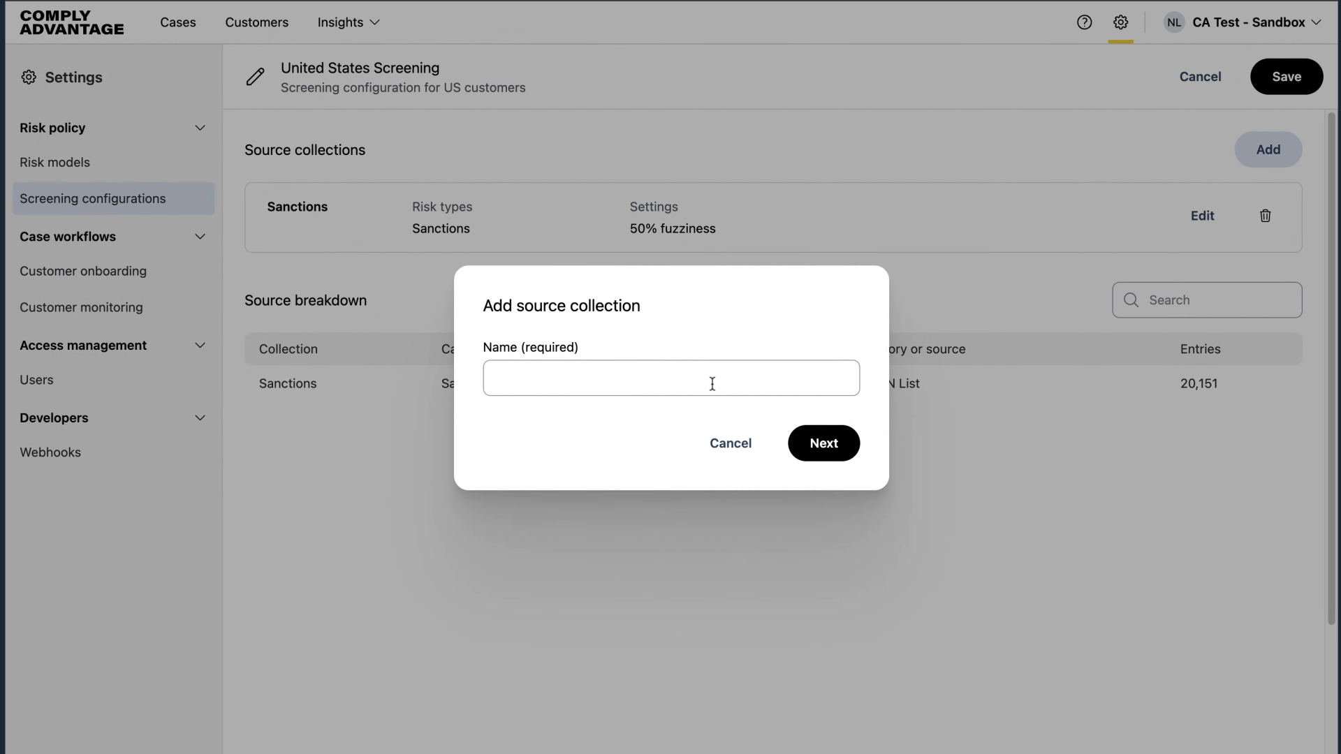The height and width of the screenshot is (754, 1341).
Task: Select Webhooks in the sidebar
Action: (x=50, y=452)
